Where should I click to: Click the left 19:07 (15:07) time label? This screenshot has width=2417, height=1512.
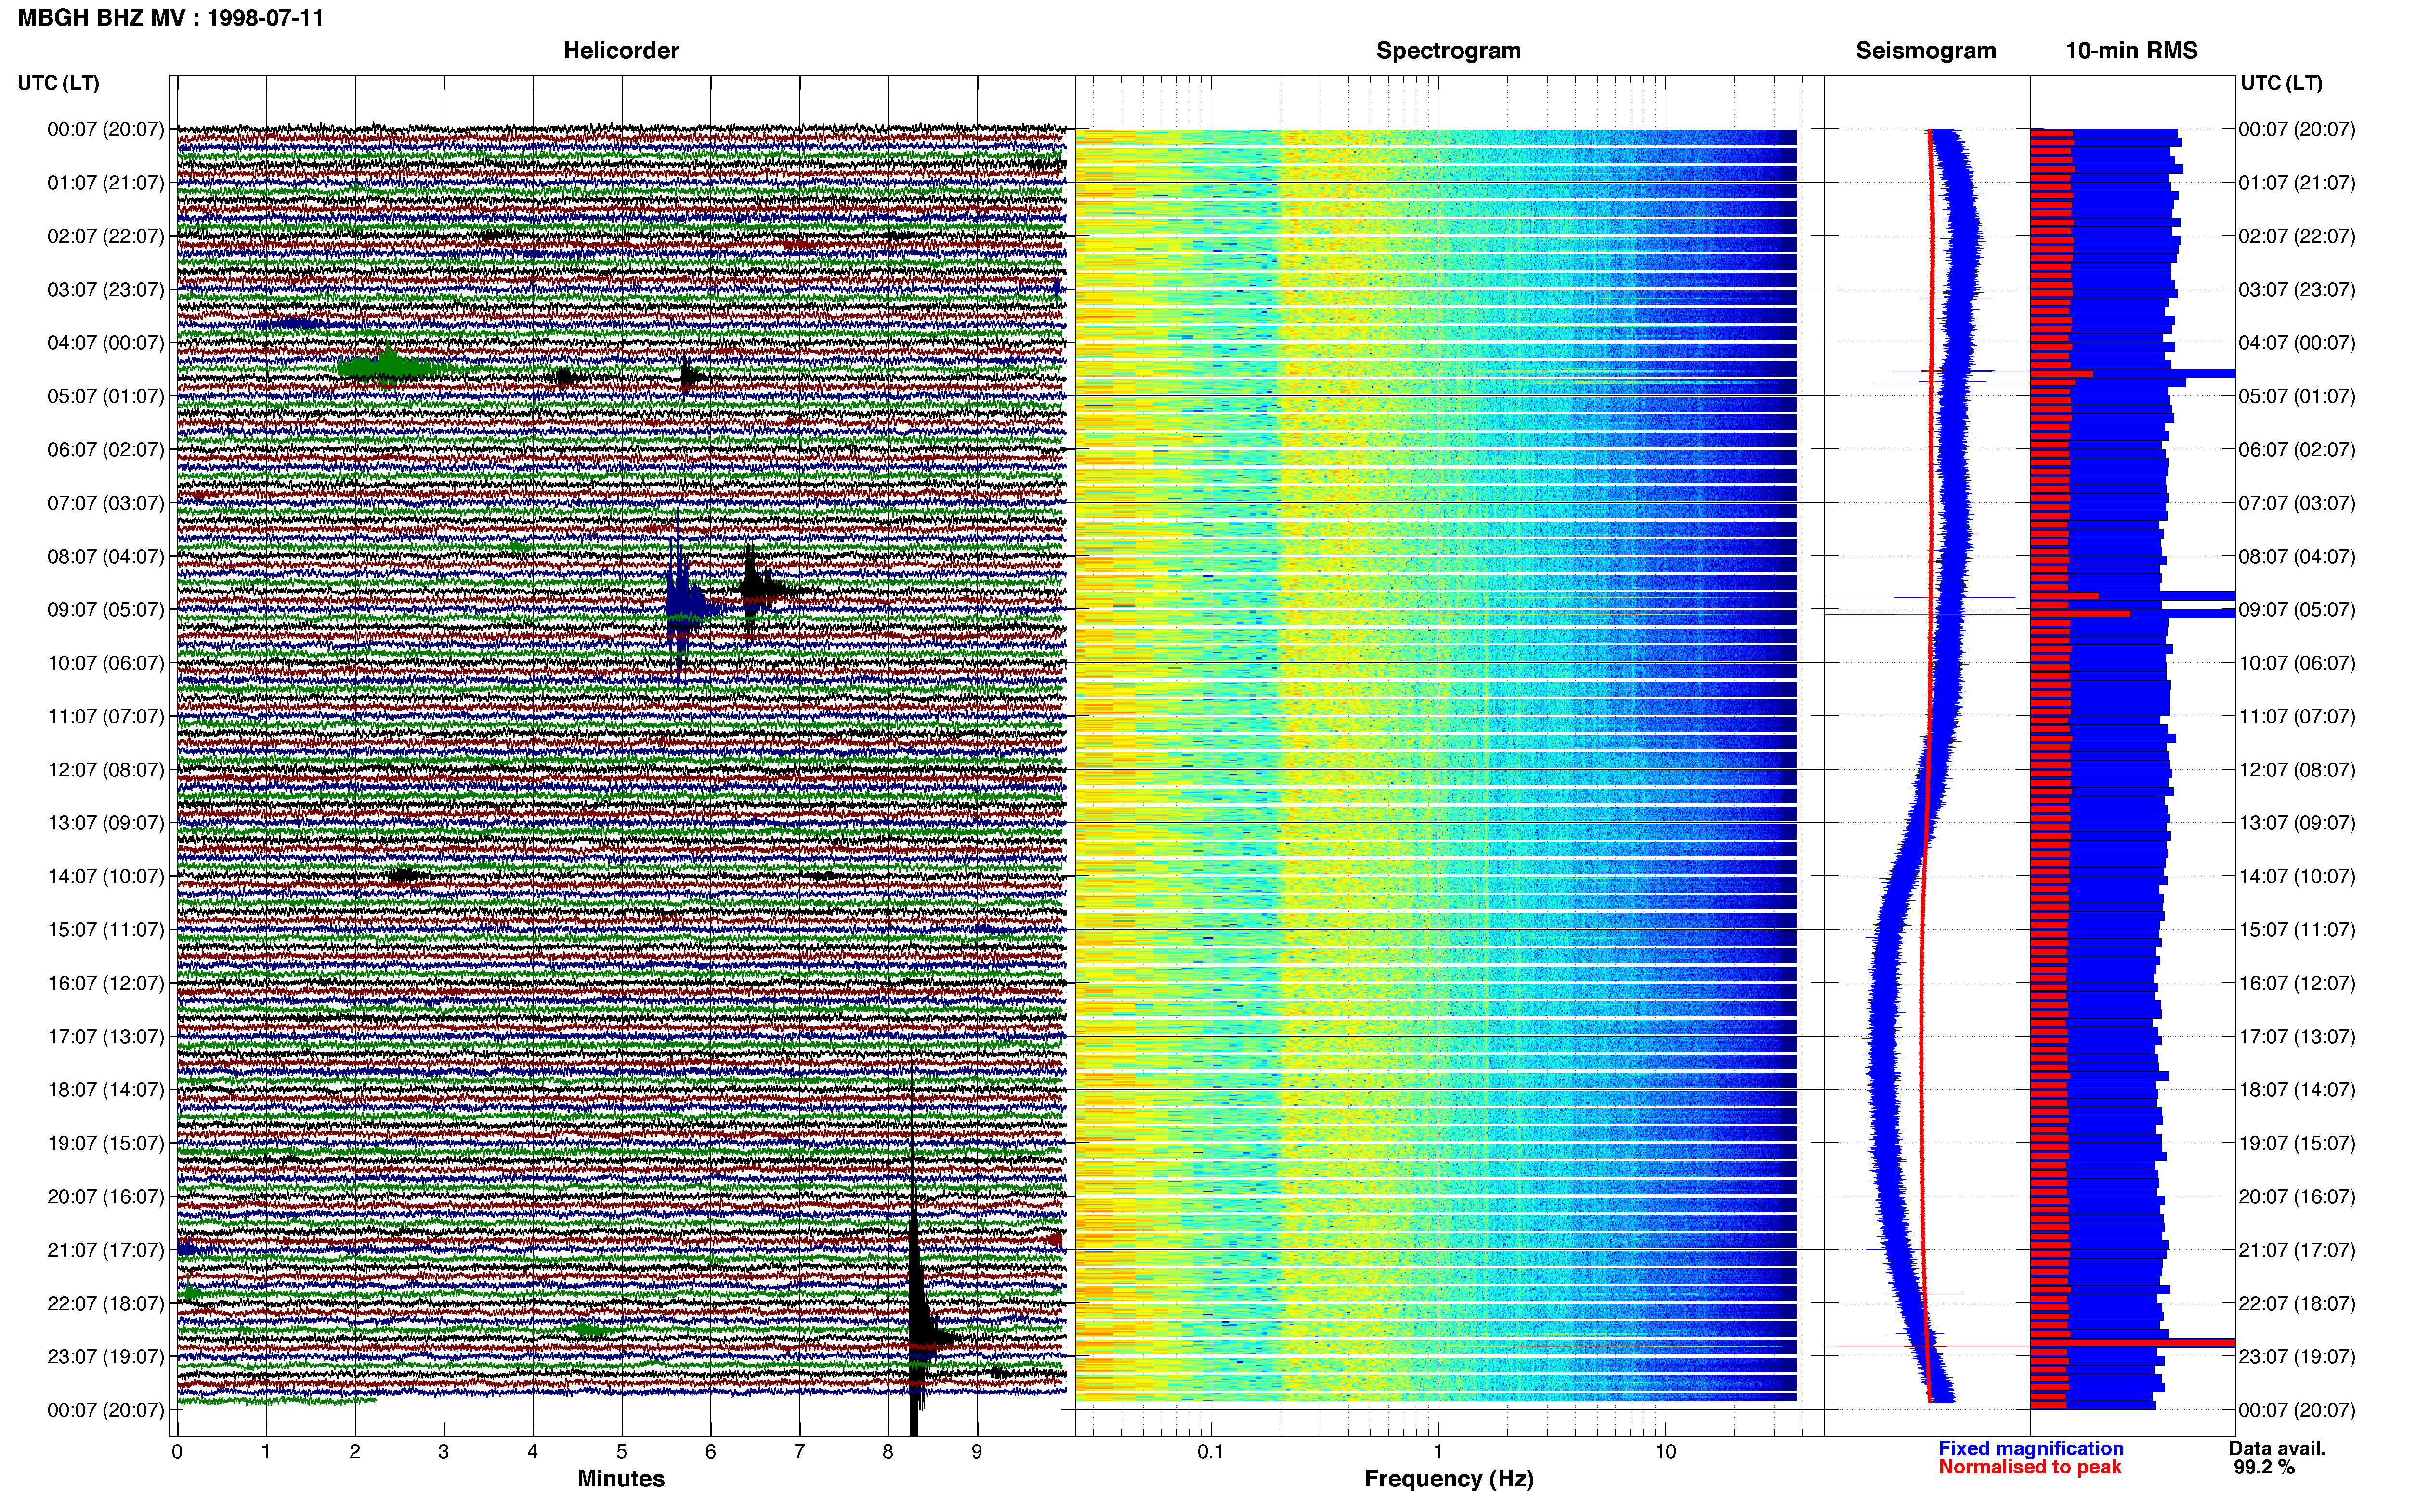[x=106, y=1143]
